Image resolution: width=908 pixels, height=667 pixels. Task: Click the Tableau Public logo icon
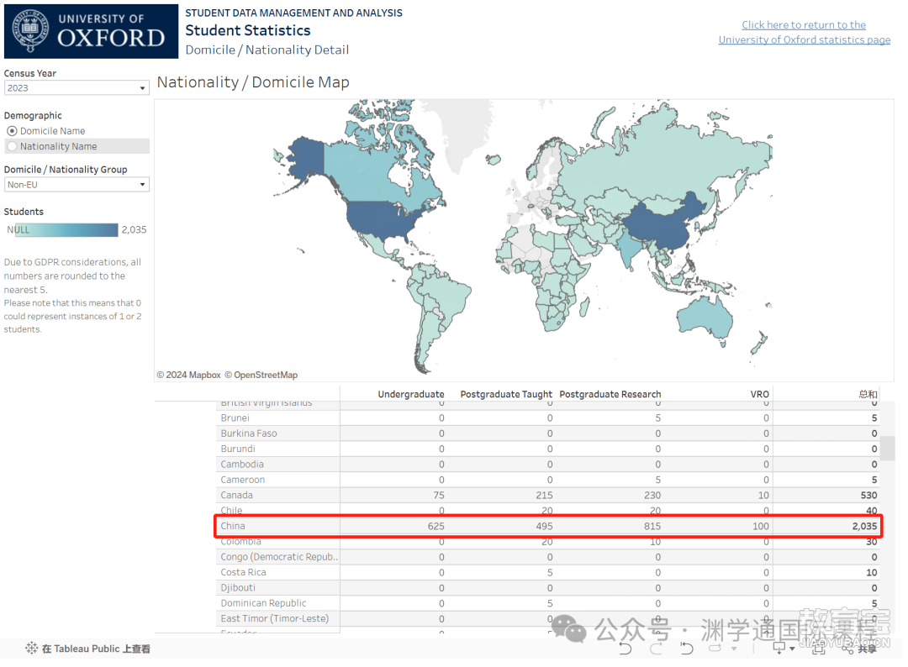pyautogui.click(x=31, y=649)
